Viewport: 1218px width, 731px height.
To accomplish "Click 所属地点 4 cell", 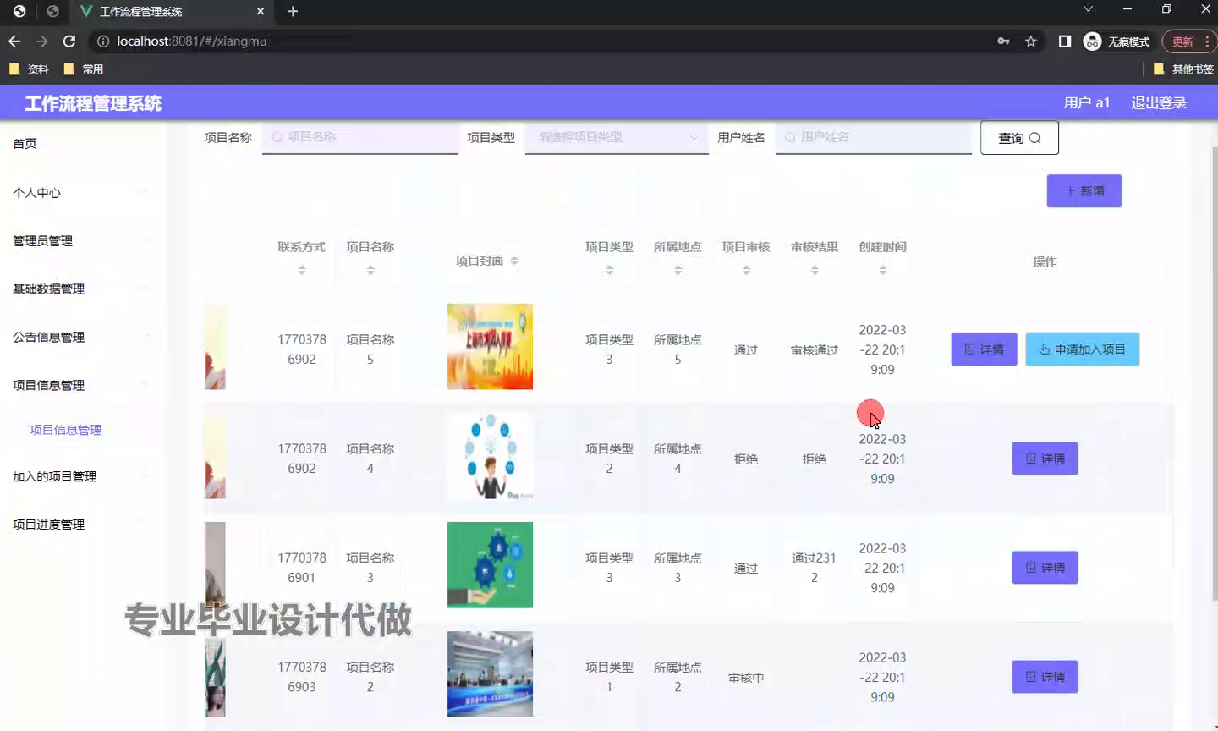I will pos(678,459).
